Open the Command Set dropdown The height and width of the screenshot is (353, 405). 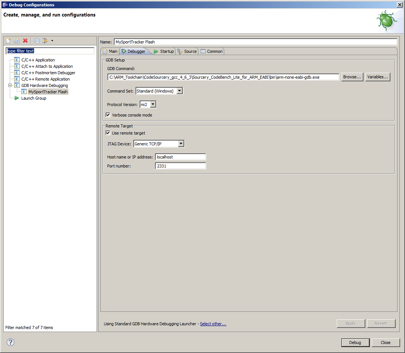tap(180, 91)
